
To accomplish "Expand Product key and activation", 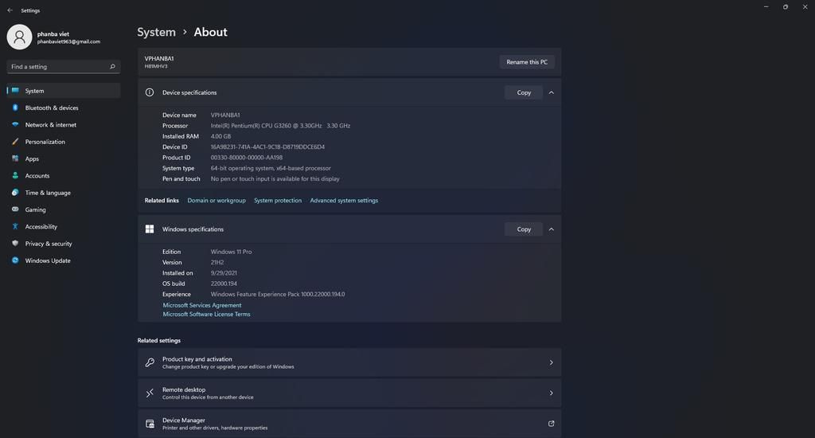I will click(551, 362).
